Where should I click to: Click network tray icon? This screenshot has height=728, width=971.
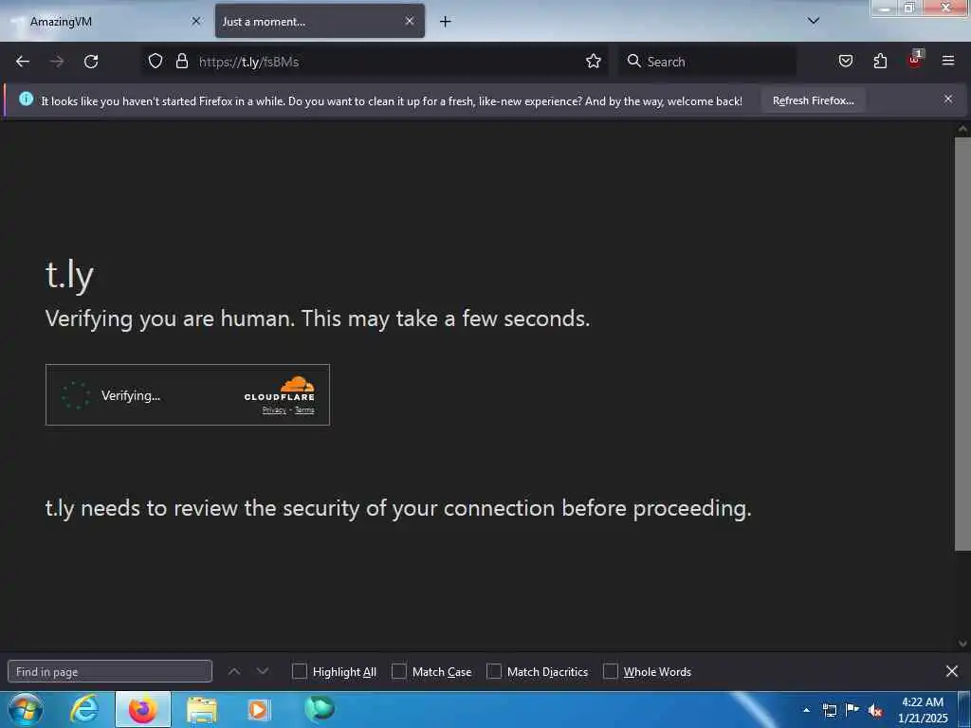829,710
